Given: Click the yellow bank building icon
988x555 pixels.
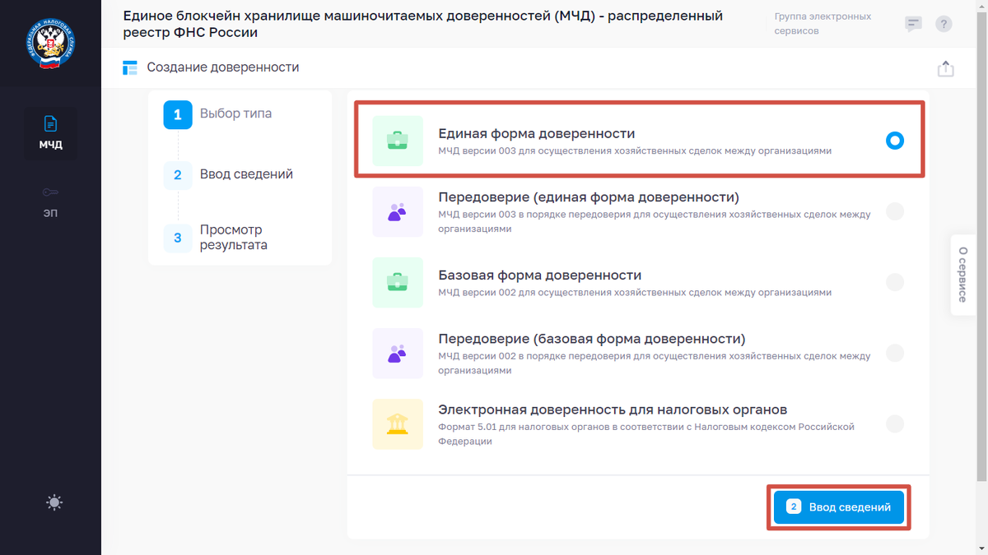Looking at the screenshot, I should 398,424.
